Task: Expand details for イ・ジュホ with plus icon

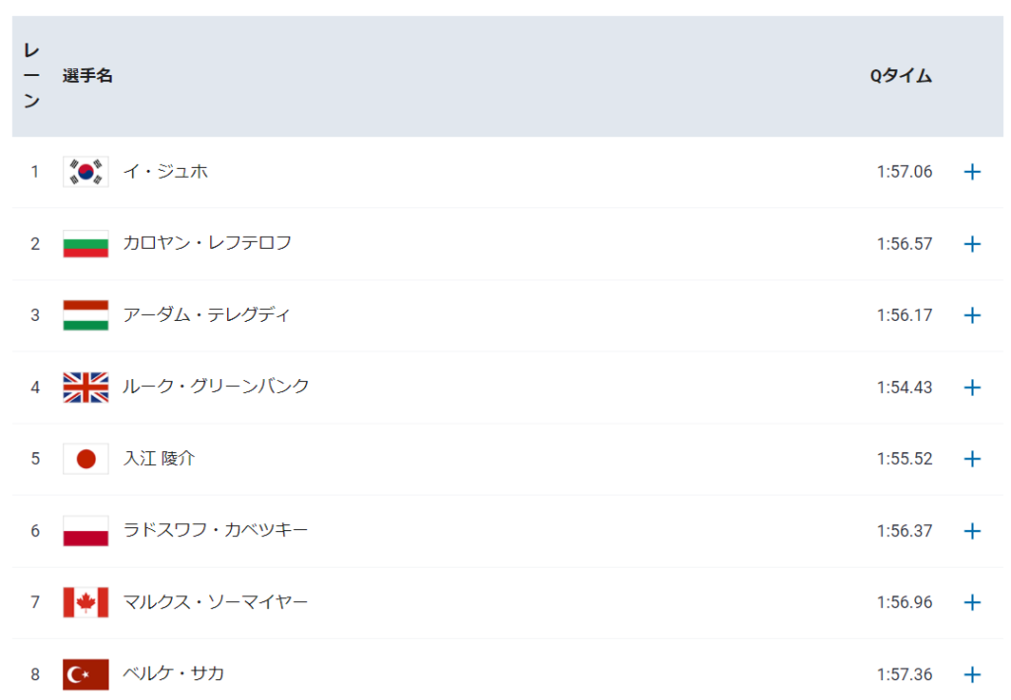Action: click(x=972, y=172)
